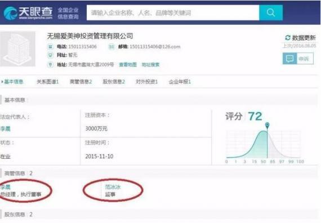Click the score marker on the chart
The height and width of the screenshot is (223, 321).
tap(267, 125)
